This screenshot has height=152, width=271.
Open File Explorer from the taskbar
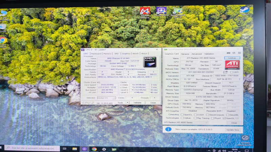(x=75, y=149)
